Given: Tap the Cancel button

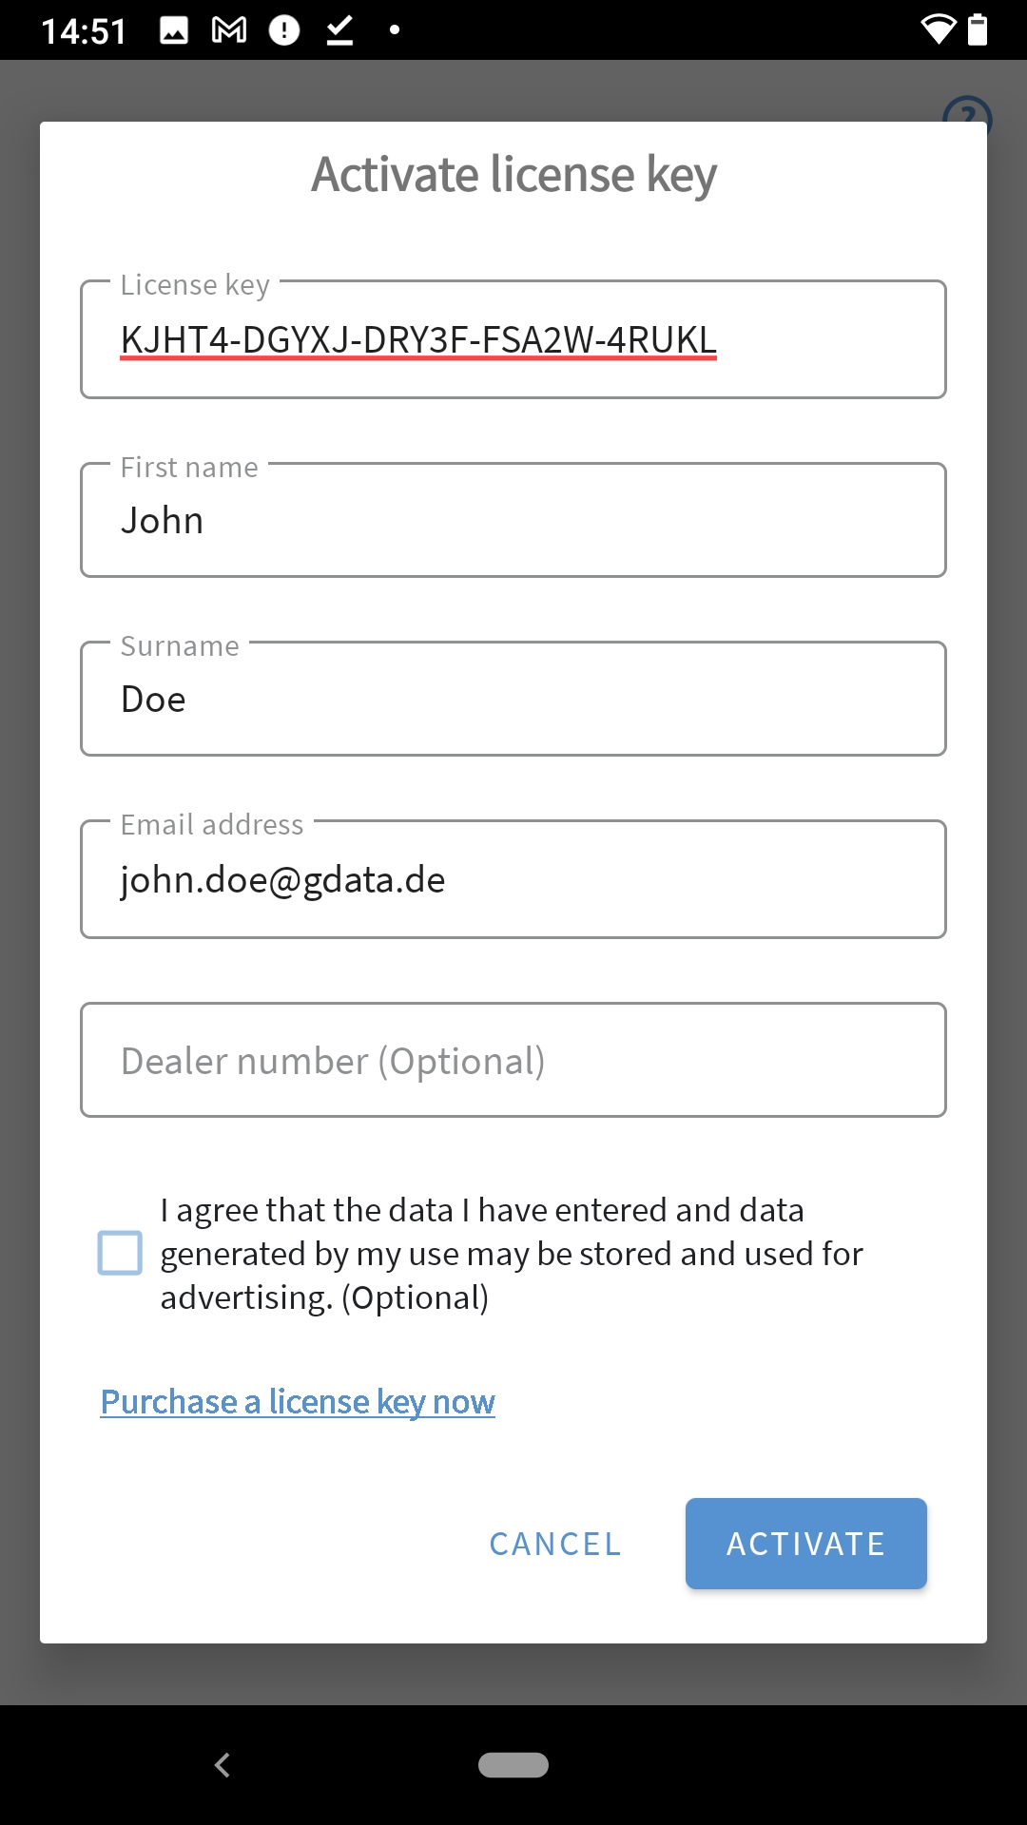Looking at the screenshot, I should 554,1543.
